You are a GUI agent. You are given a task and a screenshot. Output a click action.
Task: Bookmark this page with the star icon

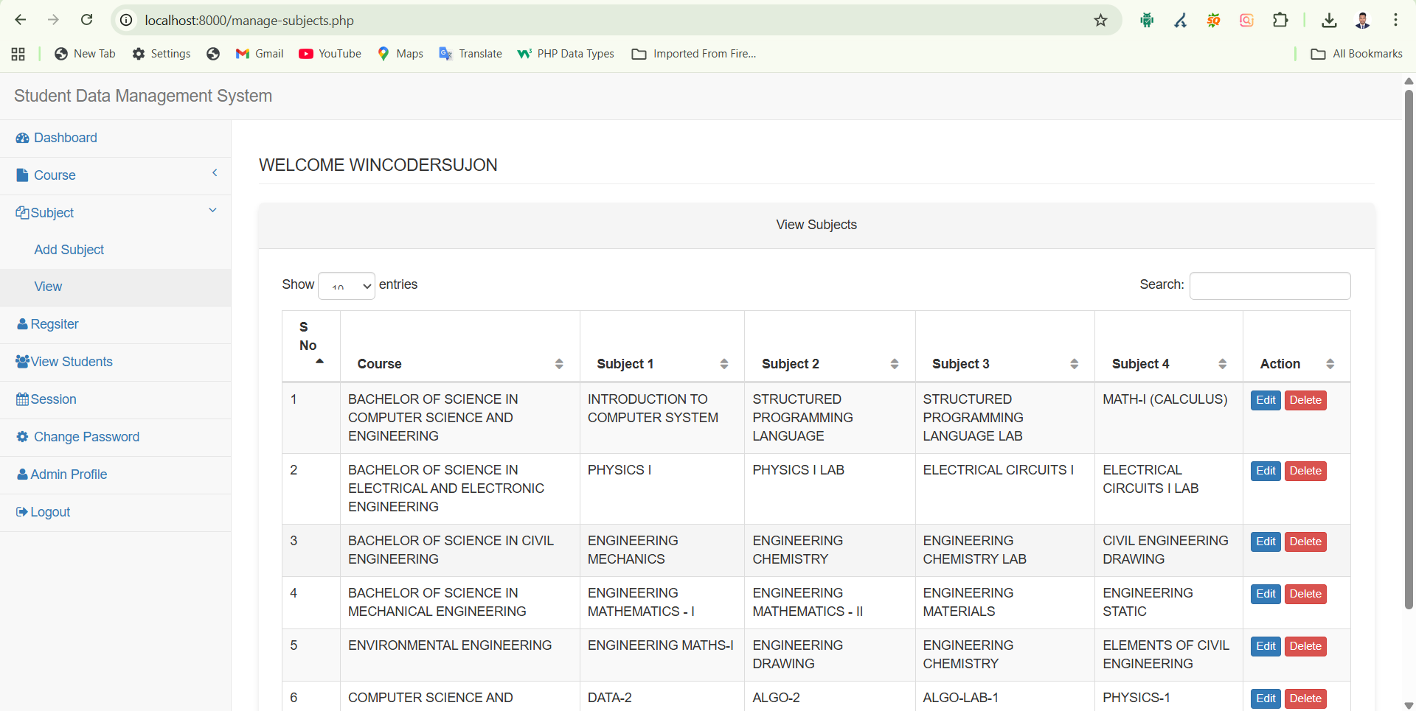click(1100, 21)
